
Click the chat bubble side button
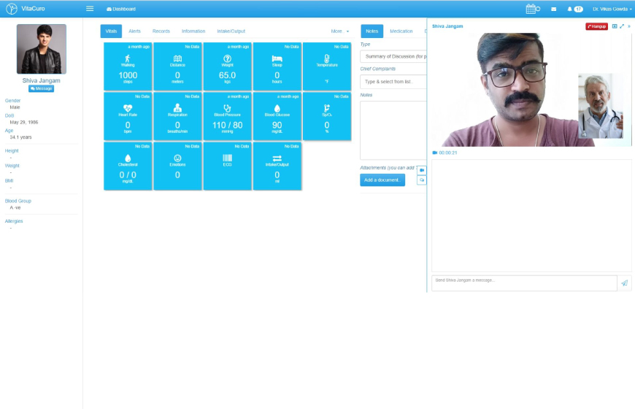click(422, 180)
